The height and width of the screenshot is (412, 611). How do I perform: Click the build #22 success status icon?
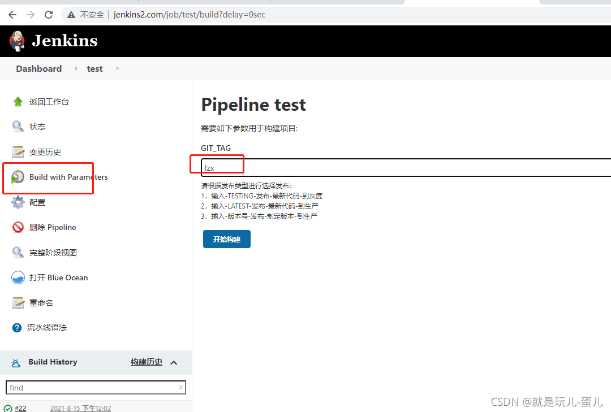click(x=8, y=409)
